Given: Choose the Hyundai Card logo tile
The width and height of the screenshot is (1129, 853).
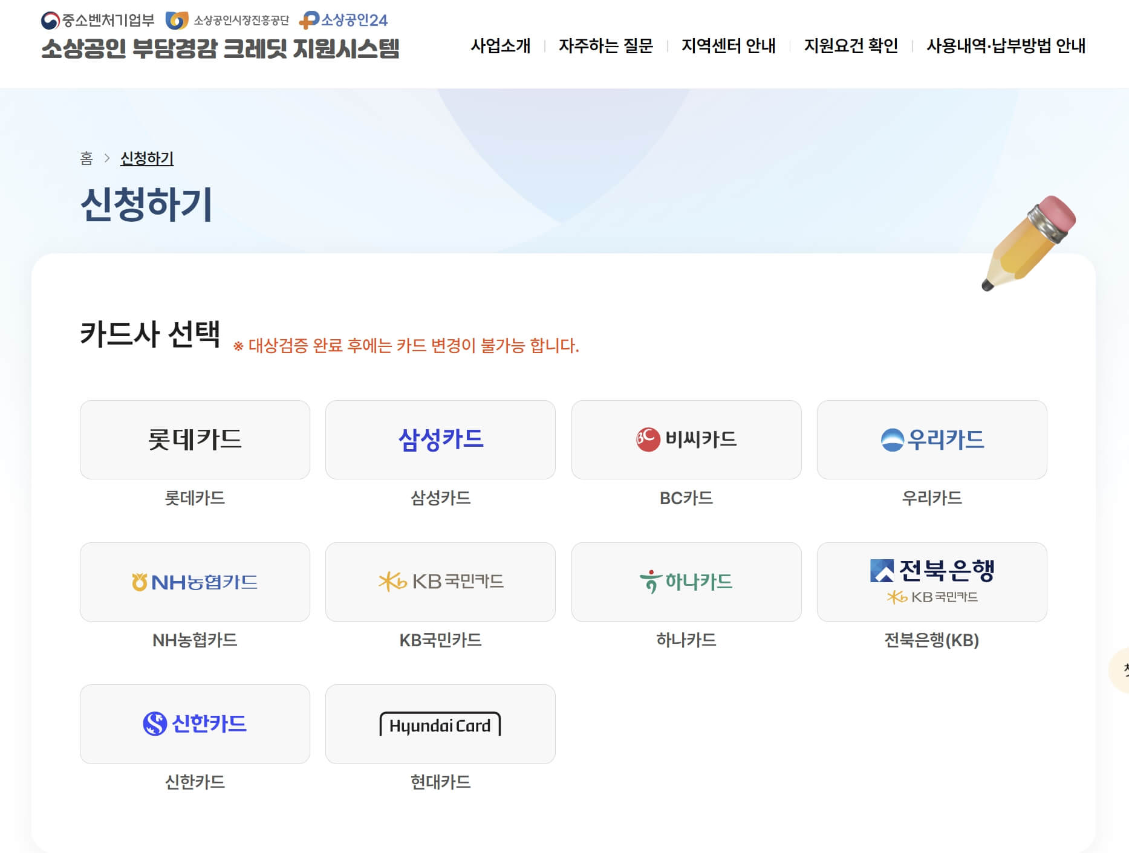Looking at the screenshot, I should [x=440, y=724].
